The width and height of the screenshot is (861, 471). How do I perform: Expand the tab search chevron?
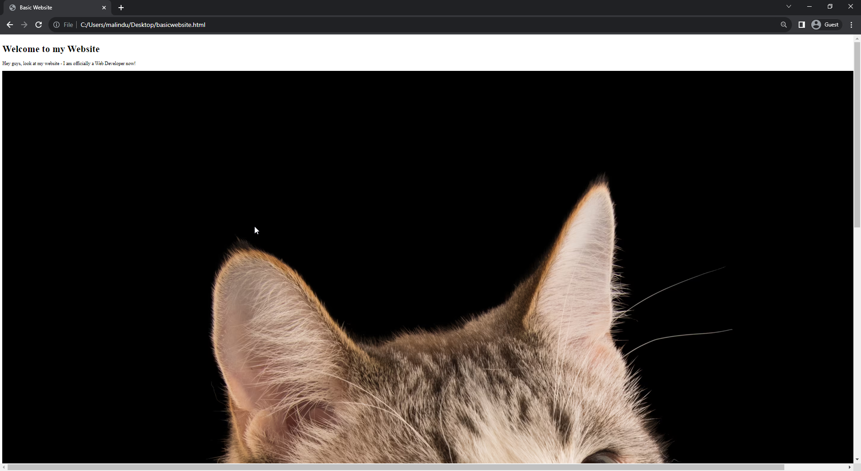(788, 6)
